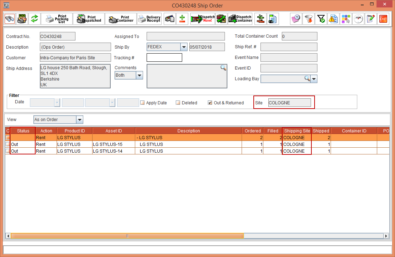Image resolution: width=395 pixels, height=257 pixels.
Task: Enable the Apply Date checkbox
Action: pyautogui.click(x=142, y=103)
